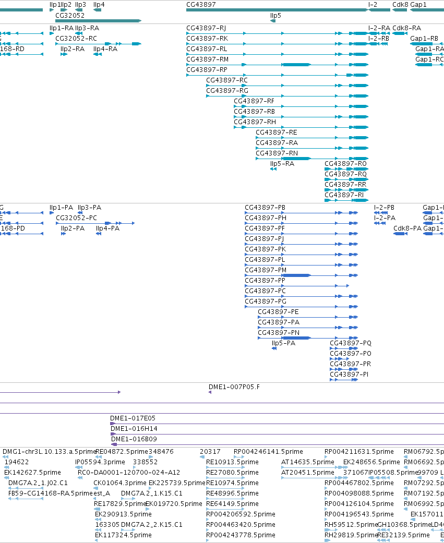This screenshot has height=543, width=444.
Task: Select protein Ilp5-PA
Action: click(x=284, y=343)
